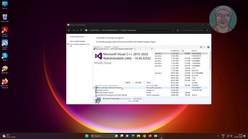Viewport: 248px width, 139px height.
Task: Expand the address bar history dropdown
Action: point(173,30)
